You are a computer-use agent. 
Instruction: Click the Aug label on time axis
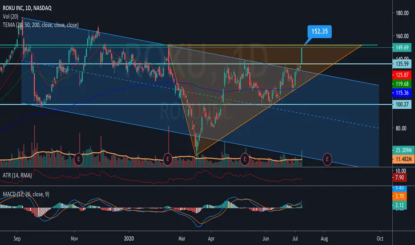pos(324,239)
